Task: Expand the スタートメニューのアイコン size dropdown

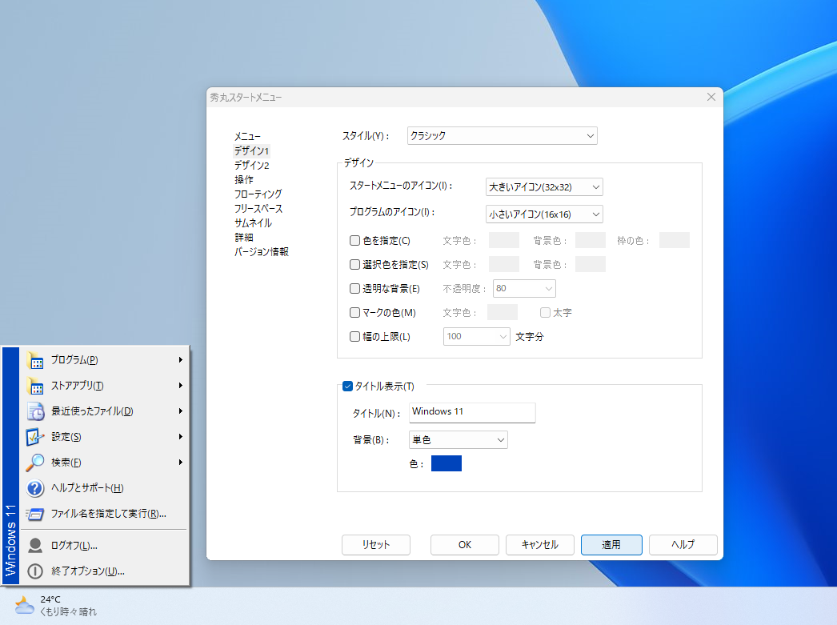Action: click(x=544, y=186)
